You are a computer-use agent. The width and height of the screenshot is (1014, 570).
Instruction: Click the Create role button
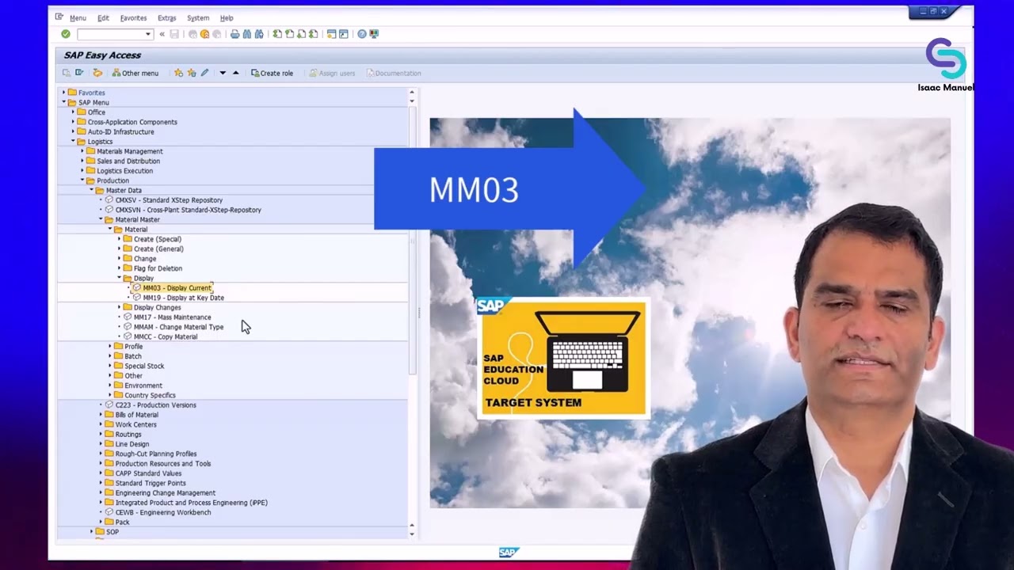pos(272,73)
